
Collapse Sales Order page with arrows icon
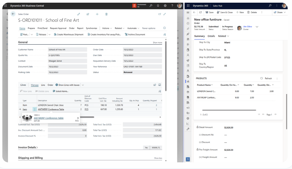click(x=165, y=14)
